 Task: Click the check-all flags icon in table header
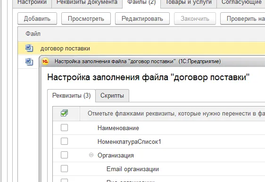click(64, 113)
